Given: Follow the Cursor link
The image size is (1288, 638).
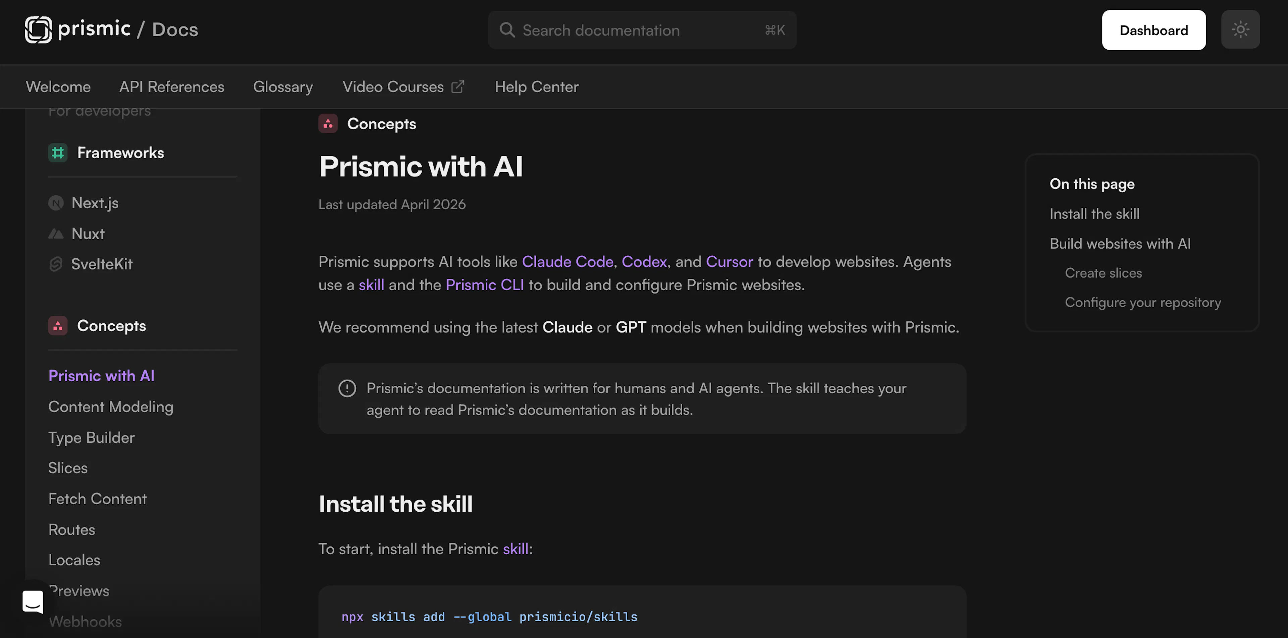Looking at the screenshot, I should click(730, 262).
